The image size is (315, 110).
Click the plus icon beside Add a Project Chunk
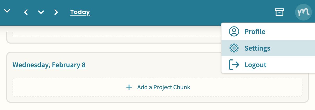click(x=129, y=87)
